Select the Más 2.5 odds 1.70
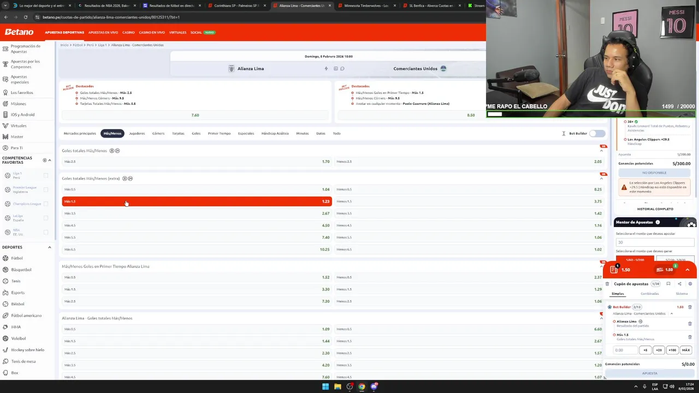Image resolution: width=699 pixels, height=393 pixels. pos(197,162)
